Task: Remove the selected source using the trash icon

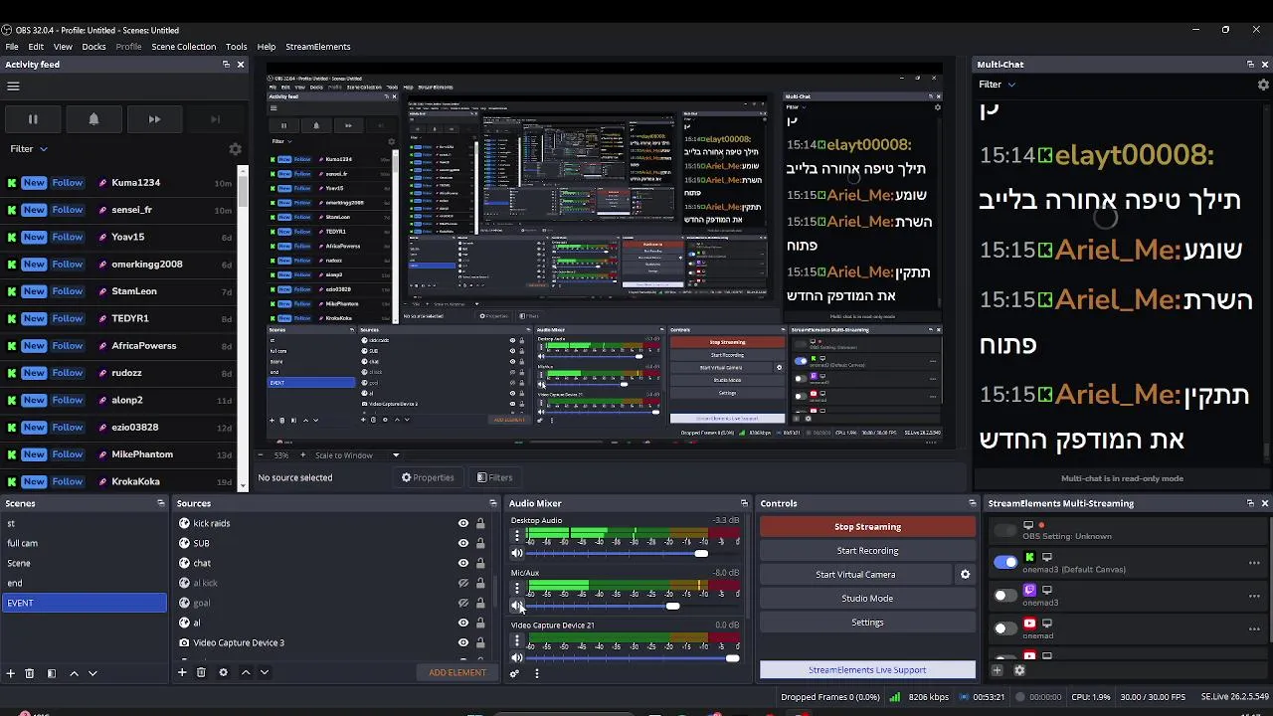Action: coord(201,672)
